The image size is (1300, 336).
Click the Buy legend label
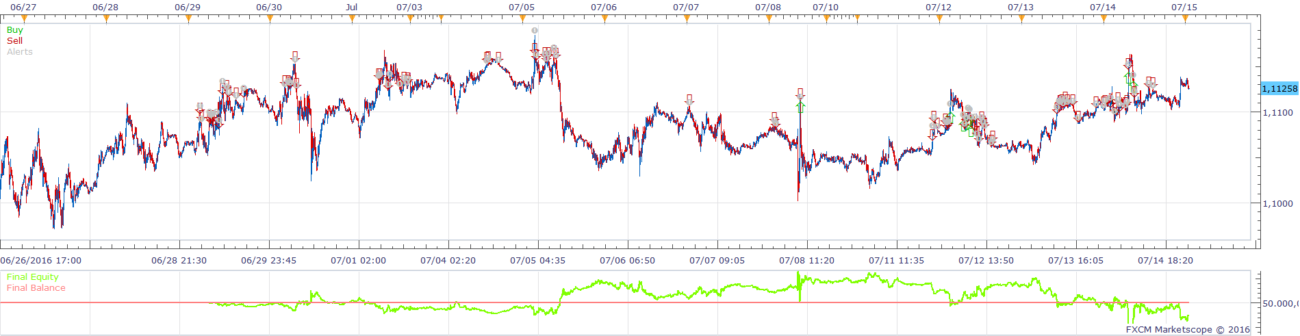click(x=14, y=30)
